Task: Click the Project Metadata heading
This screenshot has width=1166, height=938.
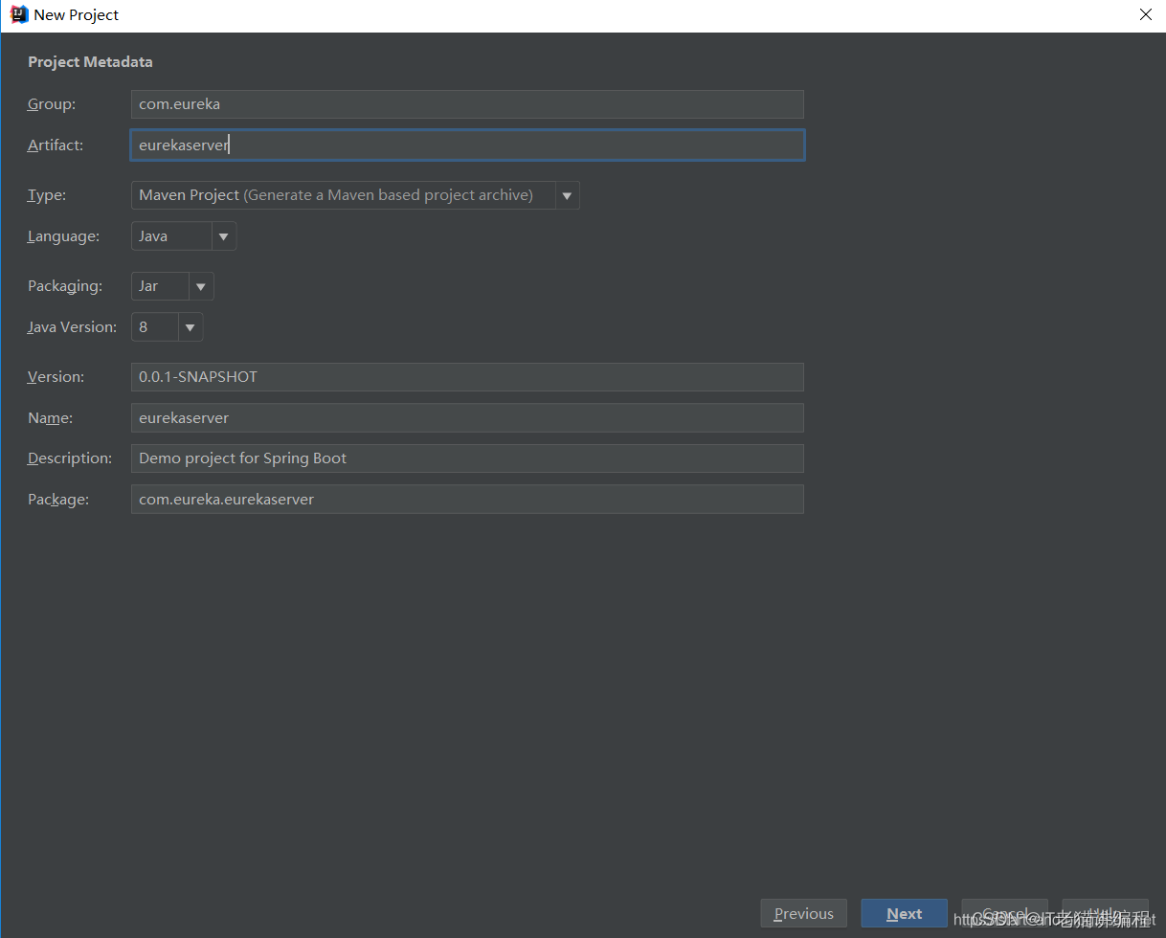Action: point(90,62)
